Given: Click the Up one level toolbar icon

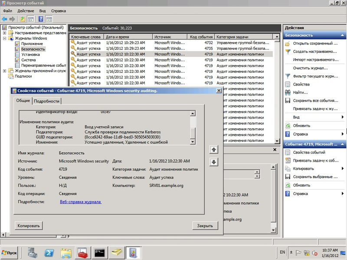Looking at the screenshot, I should point(23,19).
